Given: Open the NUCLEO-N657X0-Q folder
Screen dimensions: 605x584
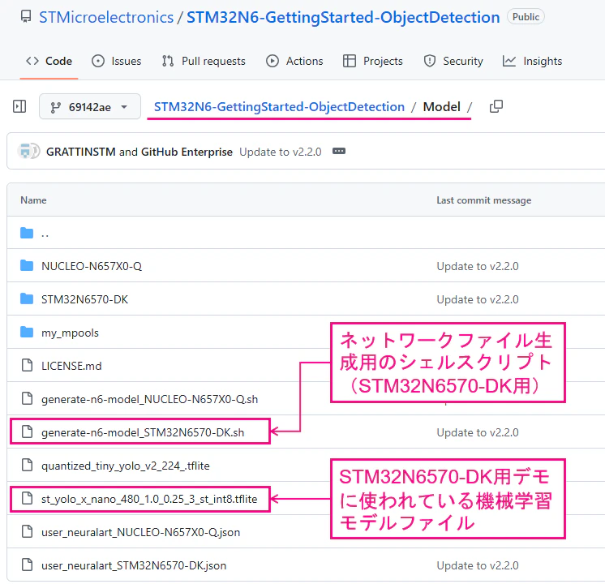Looking at the screenshot, I should click(x=92, y=266).
